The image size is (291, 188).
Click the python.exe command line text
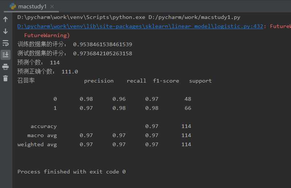129,17
